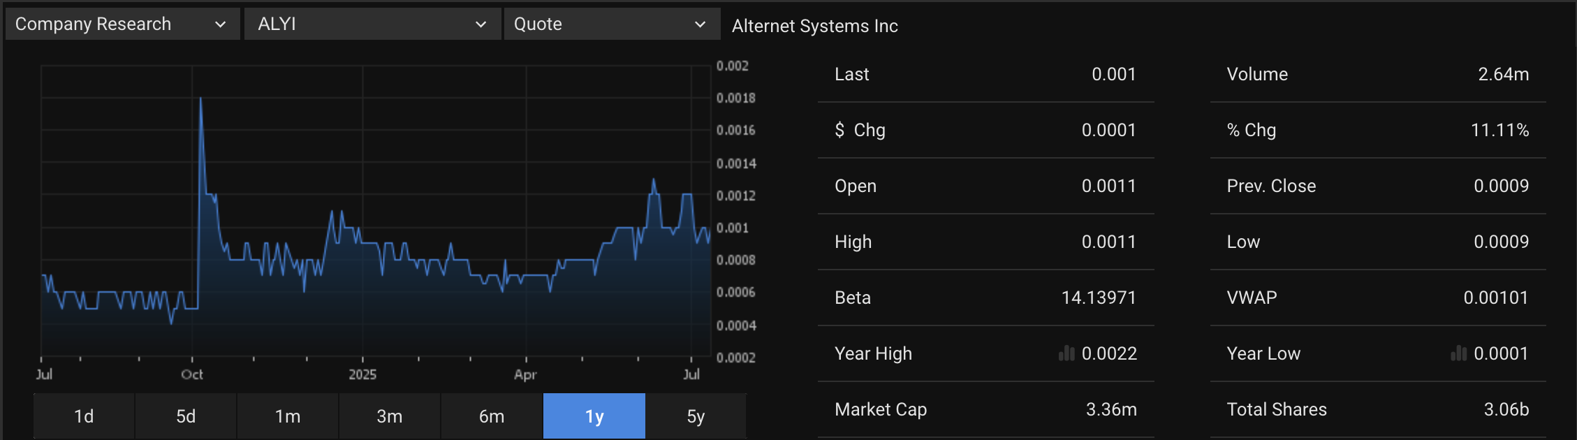Click the active 1y range button

[594, 416]
